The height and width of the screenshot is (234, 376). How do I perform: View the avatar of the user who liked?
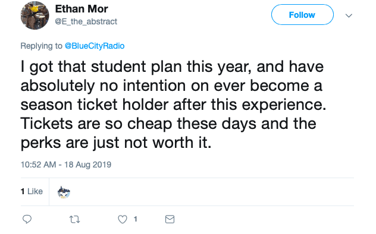pos(64,192)
